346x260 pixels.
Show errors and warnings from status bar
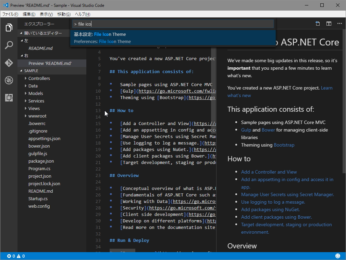(x=16, y=256)
